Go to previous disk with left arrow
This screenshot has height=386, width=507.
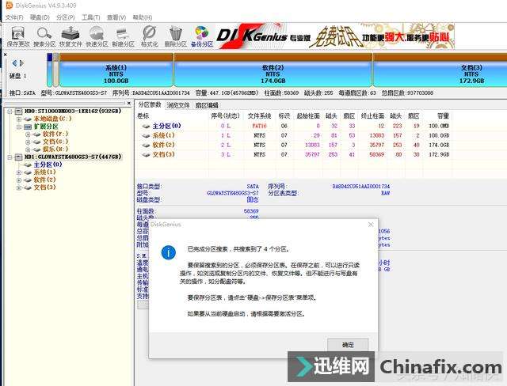14,63
